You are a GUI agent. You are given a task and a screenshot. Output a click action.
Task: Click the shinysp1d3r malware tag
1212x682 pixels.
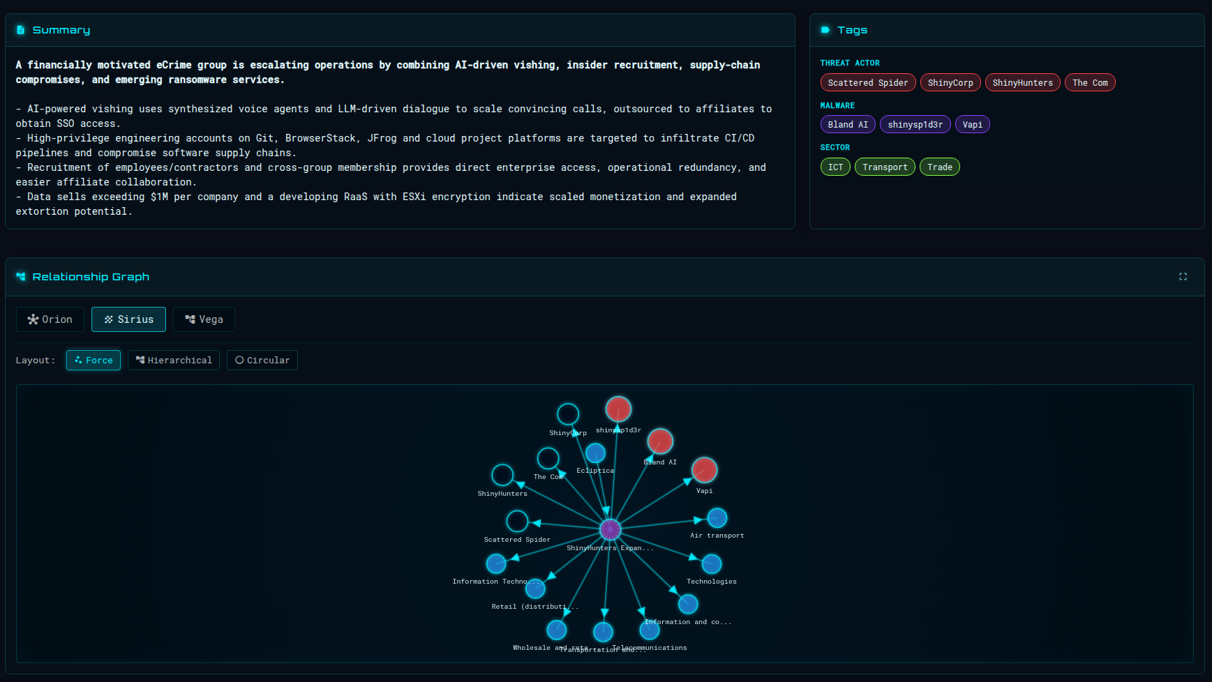[x=915, y=124]
